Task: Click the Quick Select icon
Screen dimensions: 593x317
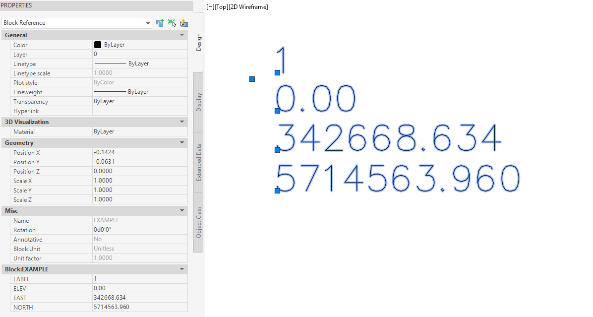Action: (x=184, y=23)
